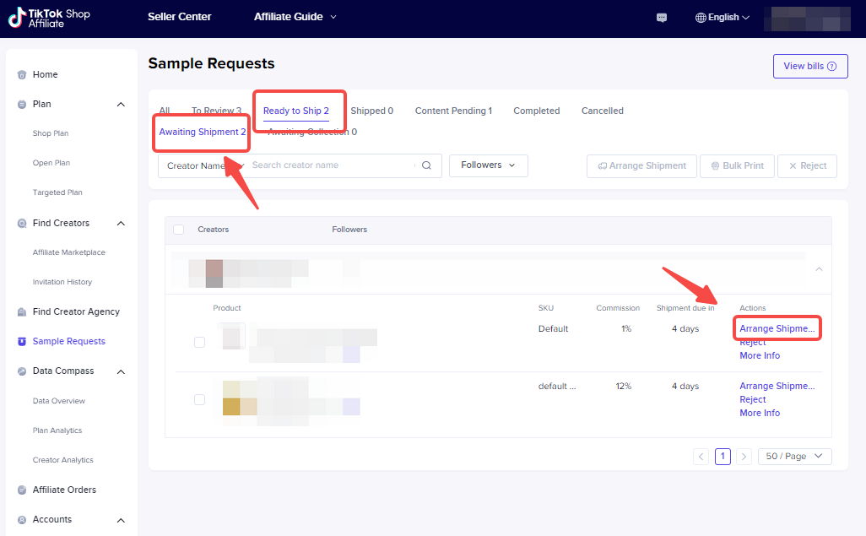Go to the next page arrow
The width and height of the screenshot is (866, 536).
(744, 457)
